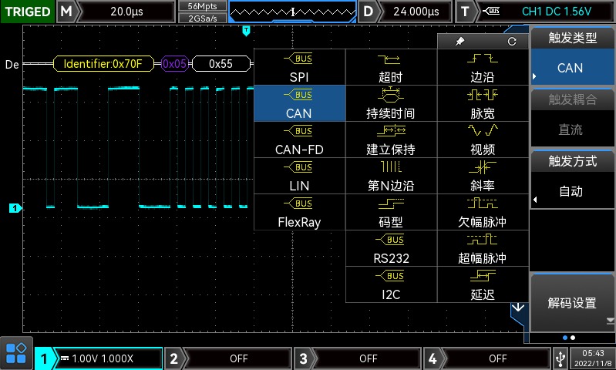Choose the I2C trigger option
Image resolution: width=616 pixels, height=370 pixels.
coord(390,285)
